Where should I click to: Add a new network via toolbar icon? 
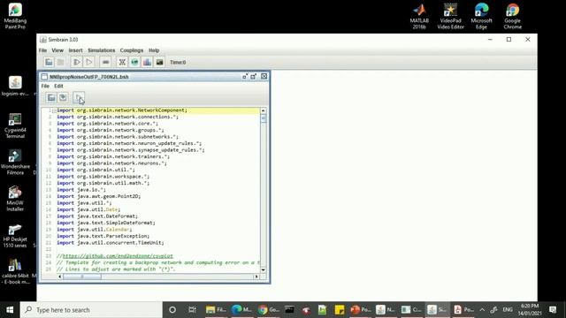(122, 62)
